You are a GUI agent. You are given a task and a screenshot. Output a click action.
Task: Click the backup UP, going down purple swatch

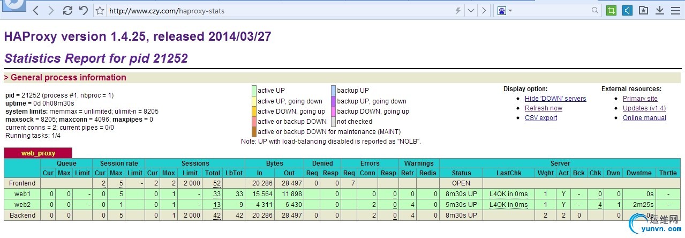(x=333, y=101)
